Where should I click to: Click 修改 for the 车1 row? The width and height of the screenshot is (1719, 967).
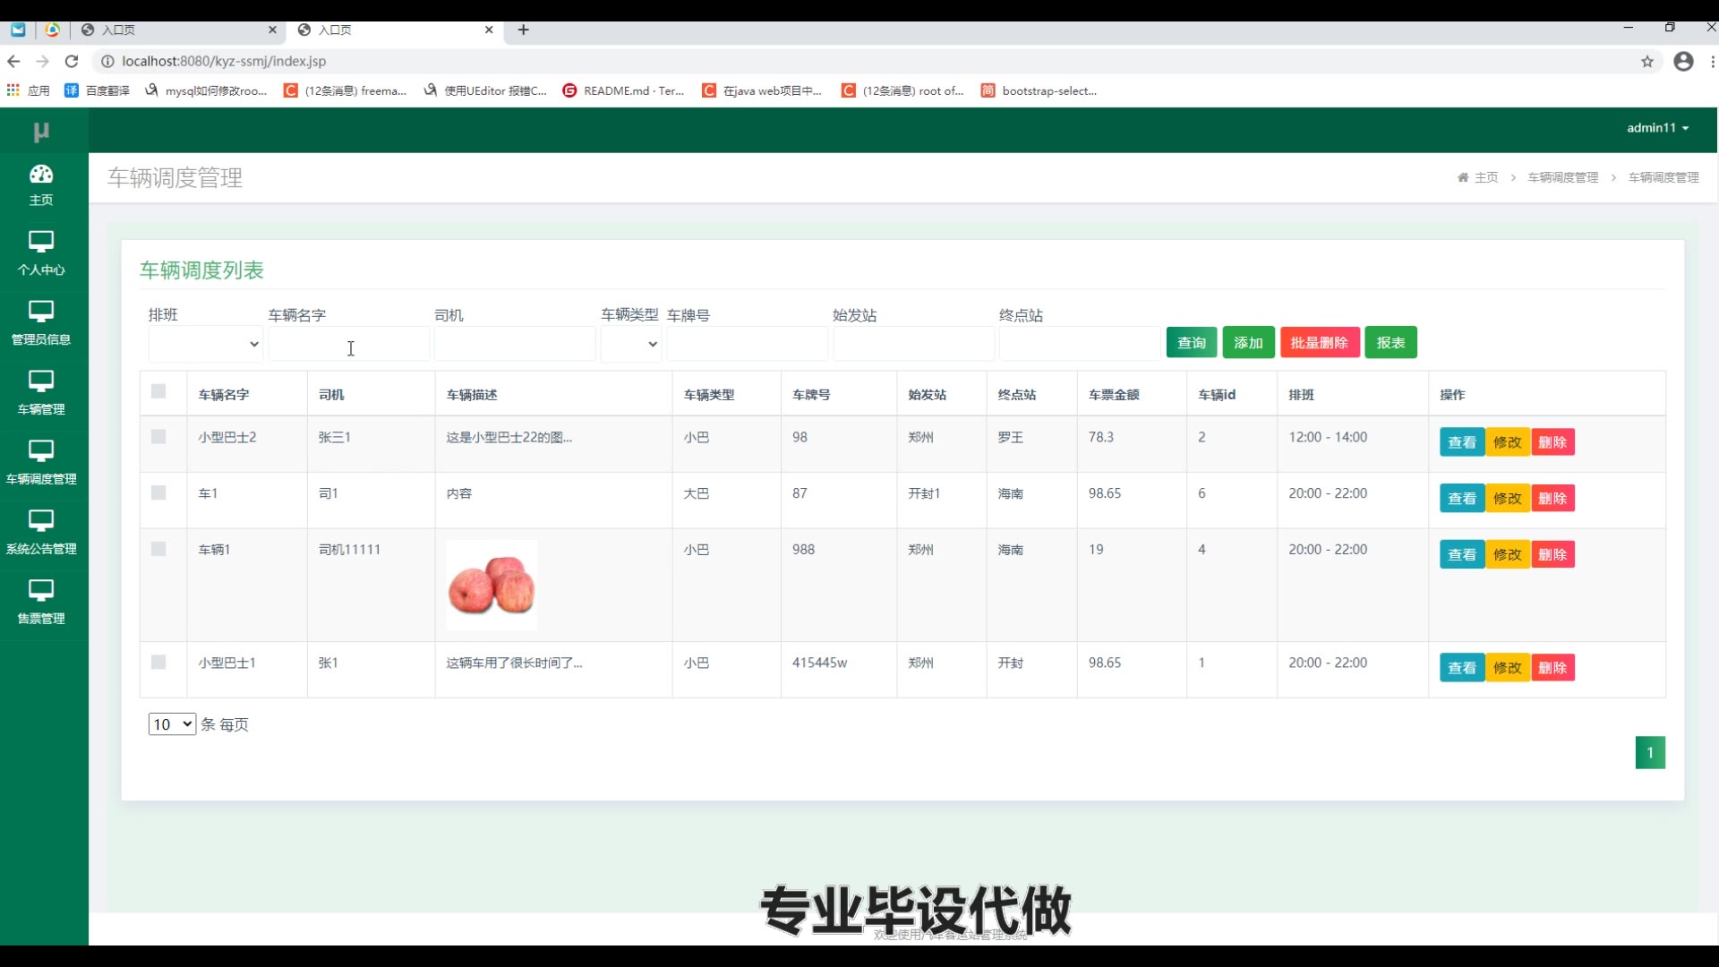click(x=1507, y=498)
